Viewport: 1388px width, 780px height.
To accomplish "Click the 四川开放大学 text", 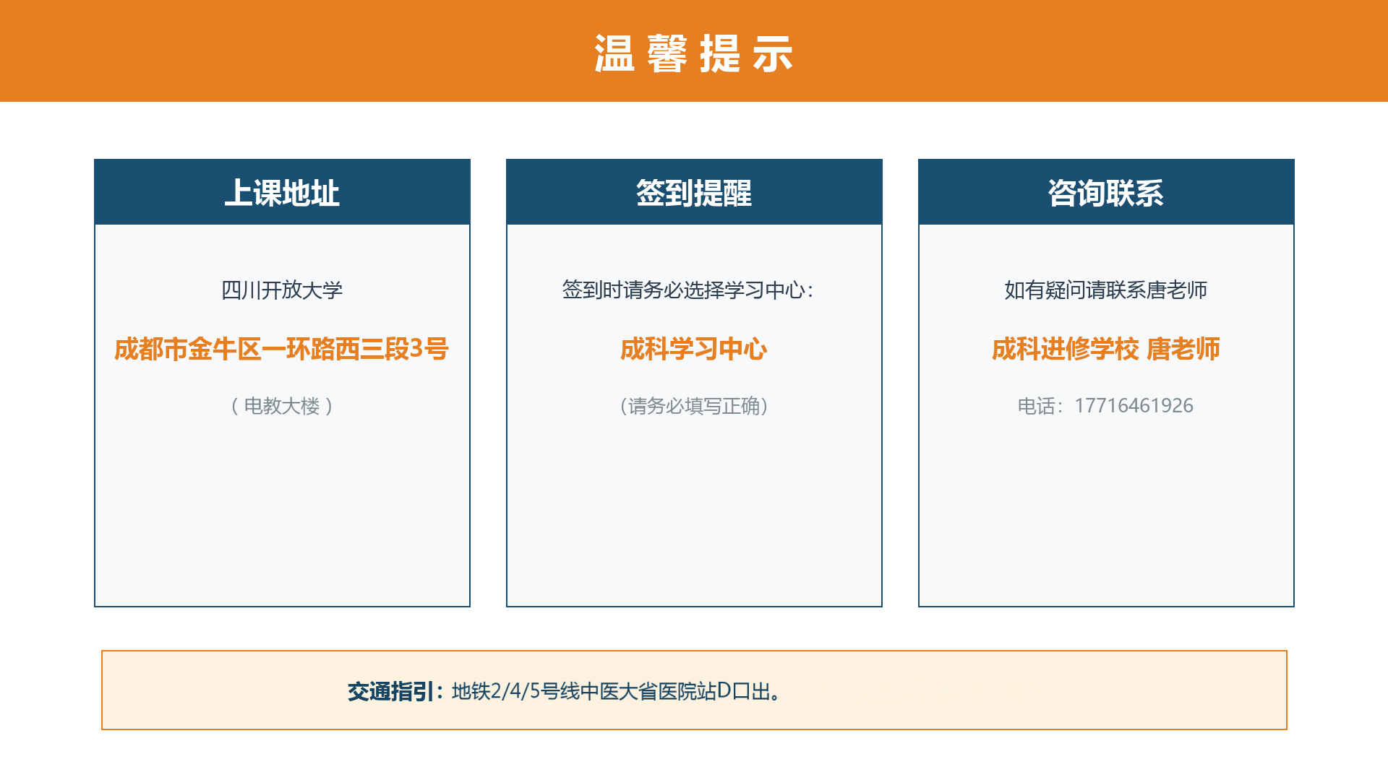I will pos(282,290).
